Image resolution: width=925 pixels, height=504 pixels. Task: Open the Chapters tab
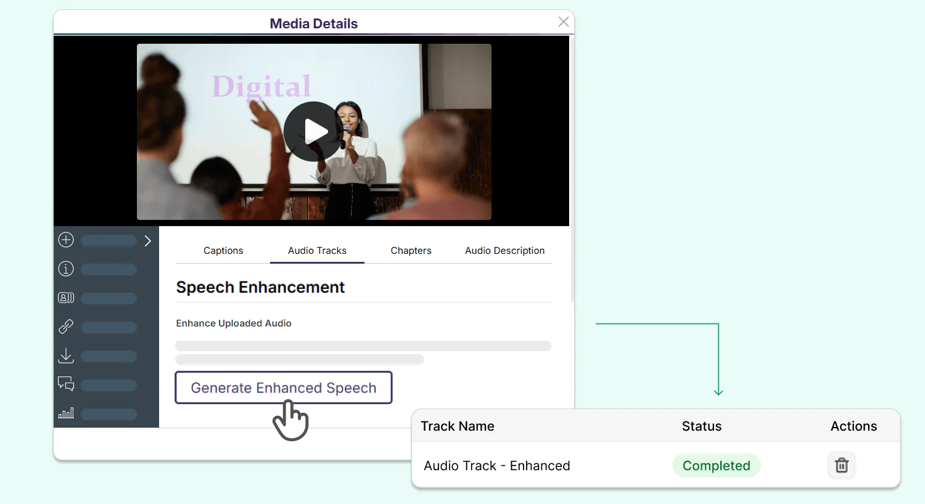(411, 250)
